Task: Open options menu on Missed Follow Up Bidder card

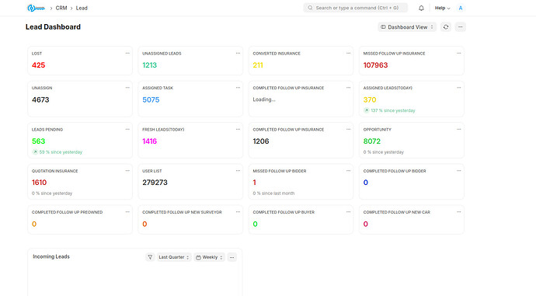Action: pyautogui.click(x=348, y=171)
